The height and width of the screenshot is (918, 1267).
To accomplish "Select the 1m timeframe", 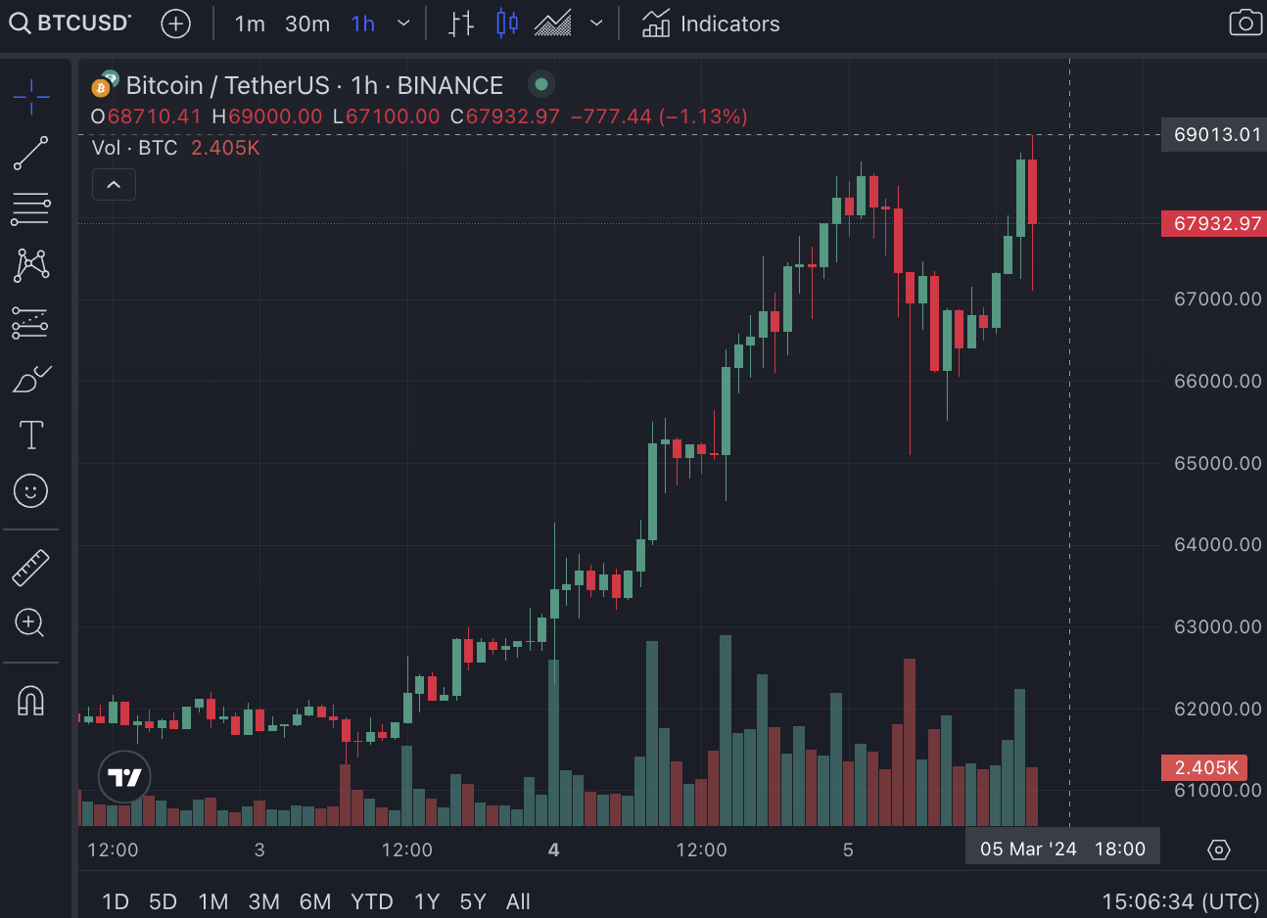I will [250, 23].
